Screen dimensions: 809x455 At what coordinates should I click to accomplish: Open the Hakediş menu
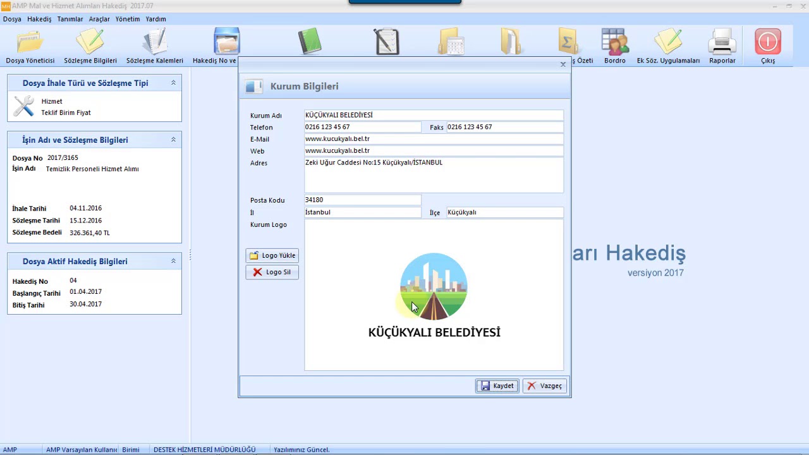(x=39, y=19)
